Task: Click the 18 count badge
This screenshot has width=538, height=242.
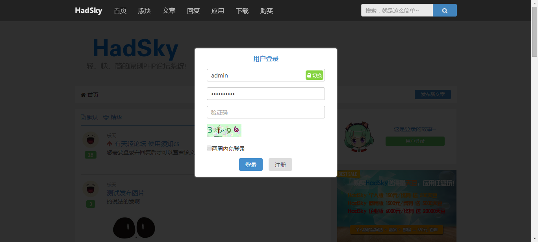Action: pos(91,155)
